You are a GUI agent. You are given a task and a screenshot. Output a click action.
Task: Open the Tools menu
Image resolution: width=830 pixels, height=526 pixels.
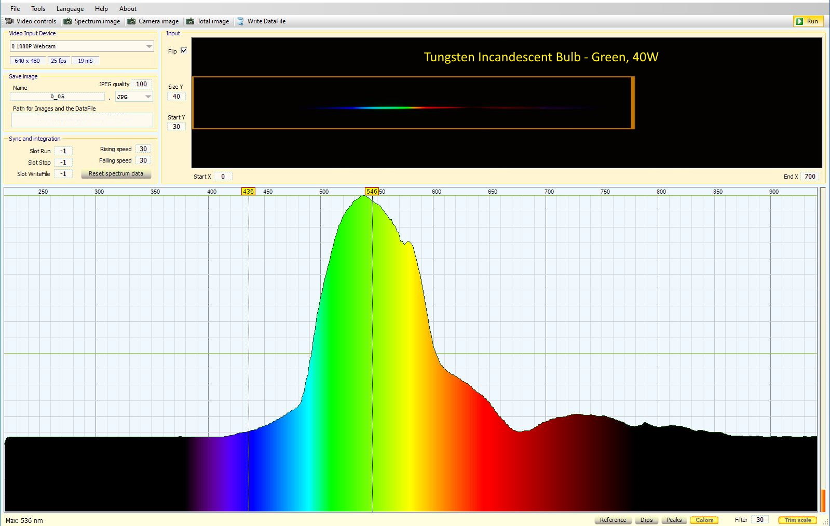tap(38, 9)
